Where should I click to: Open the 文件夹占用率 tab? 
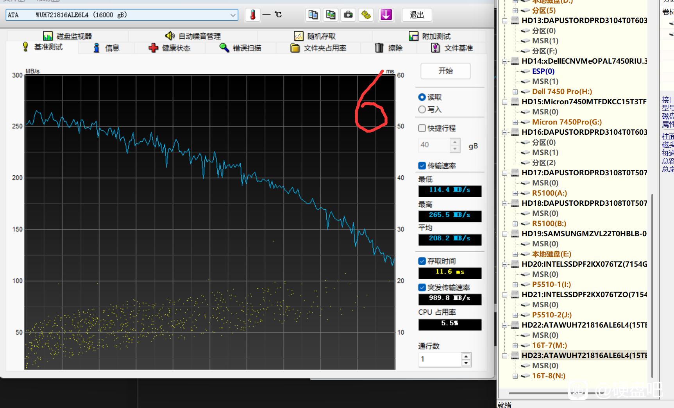[318, 48]
